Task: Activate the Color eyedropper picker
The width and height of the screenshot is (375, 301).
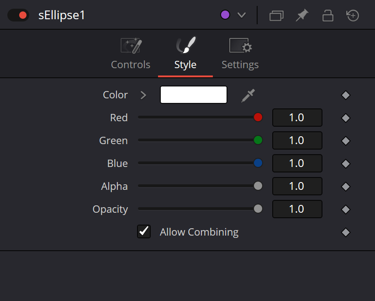Action: coord(248,95)
